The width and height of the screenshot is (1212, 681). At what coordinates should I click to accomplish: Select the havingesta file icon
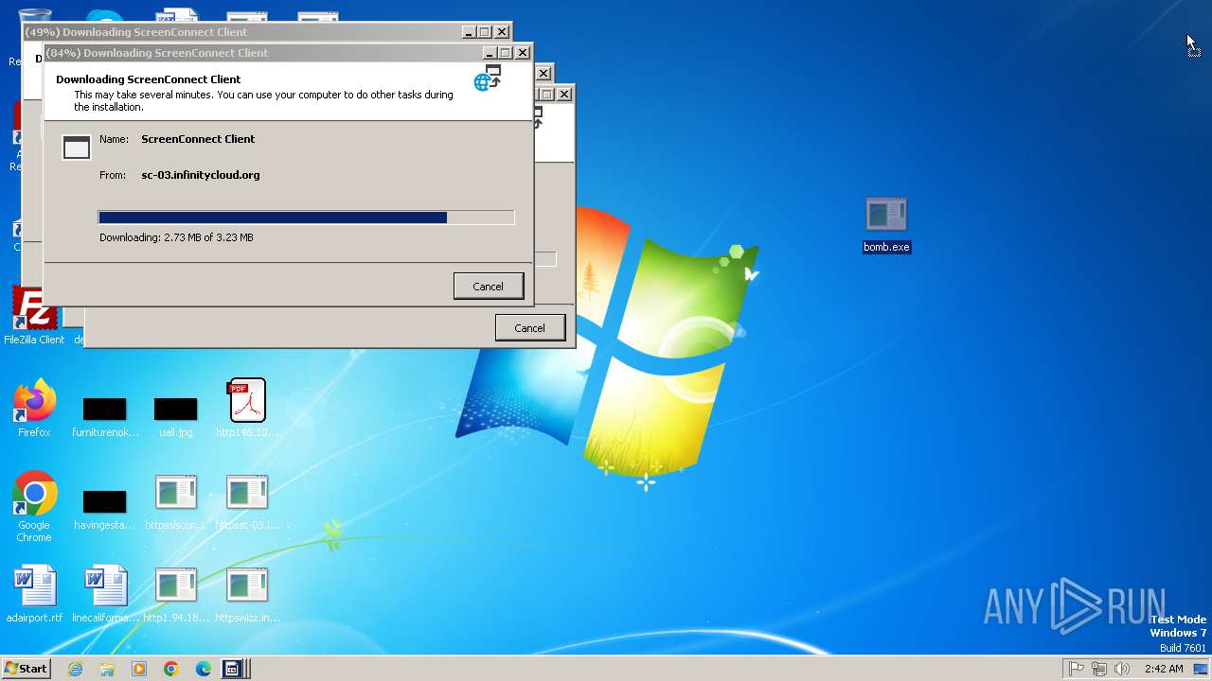pos(105,509)
